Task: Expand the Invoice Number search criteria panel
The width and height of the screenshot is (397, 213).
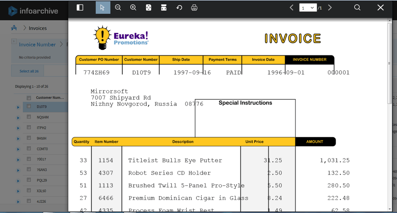Action: point(14,41)
